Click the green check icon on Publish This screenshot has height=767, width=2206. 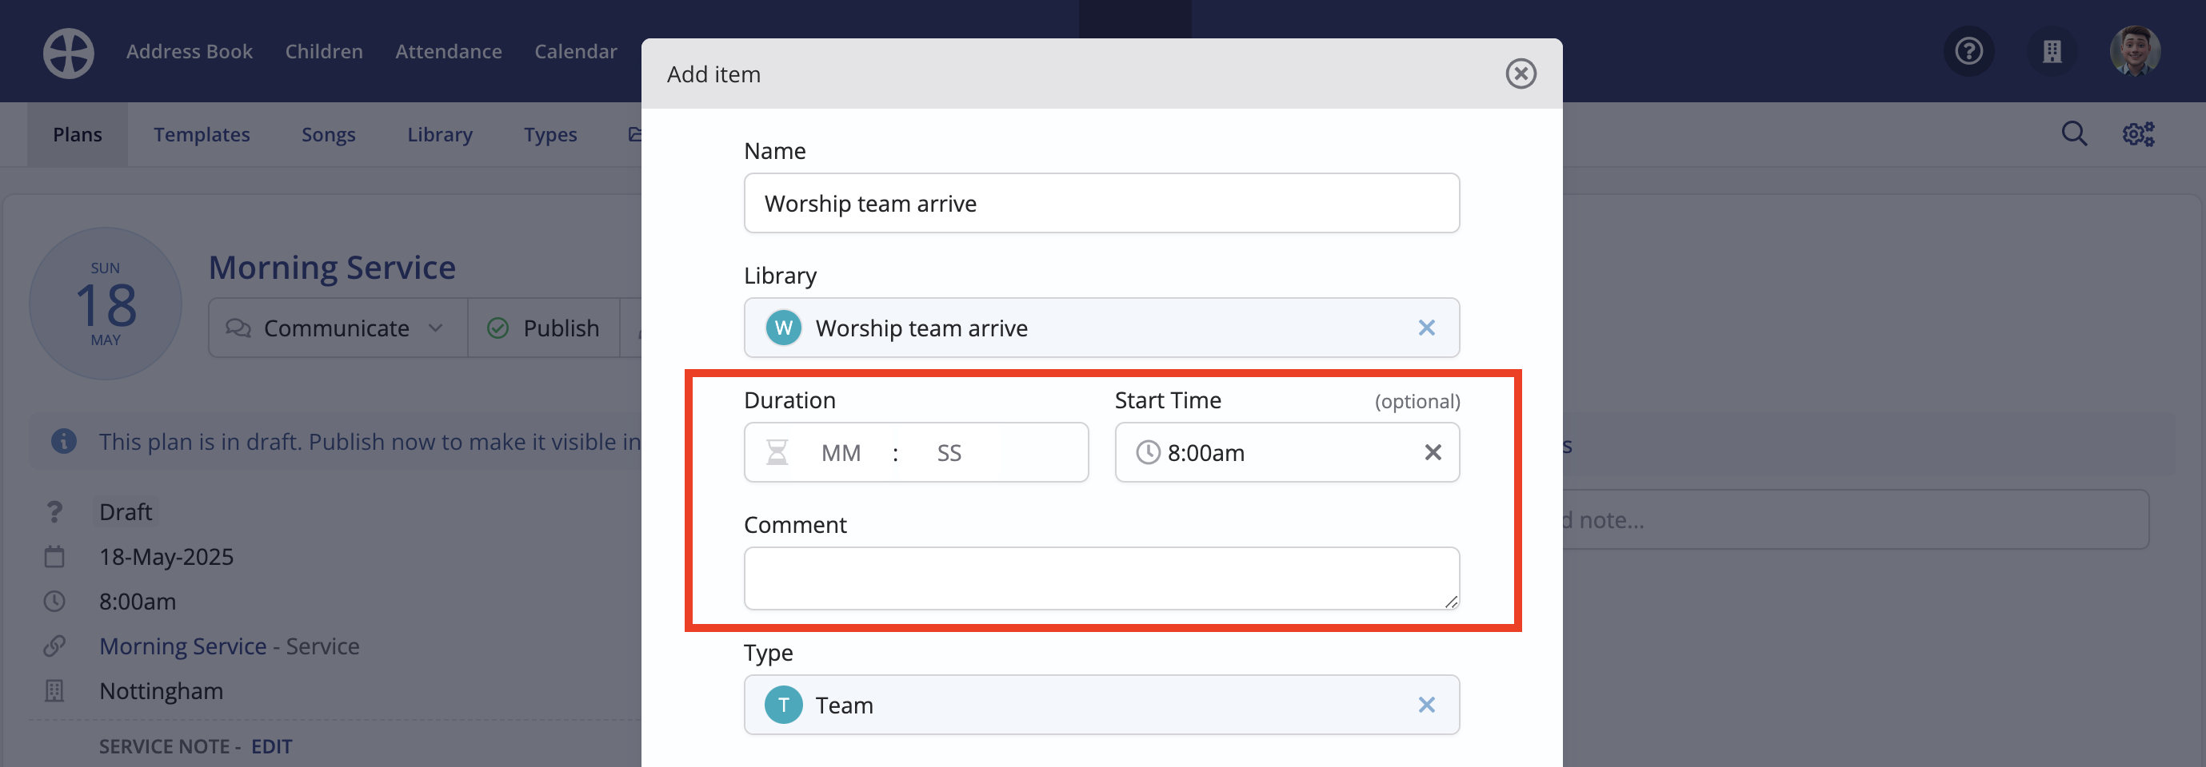[498, 328]
